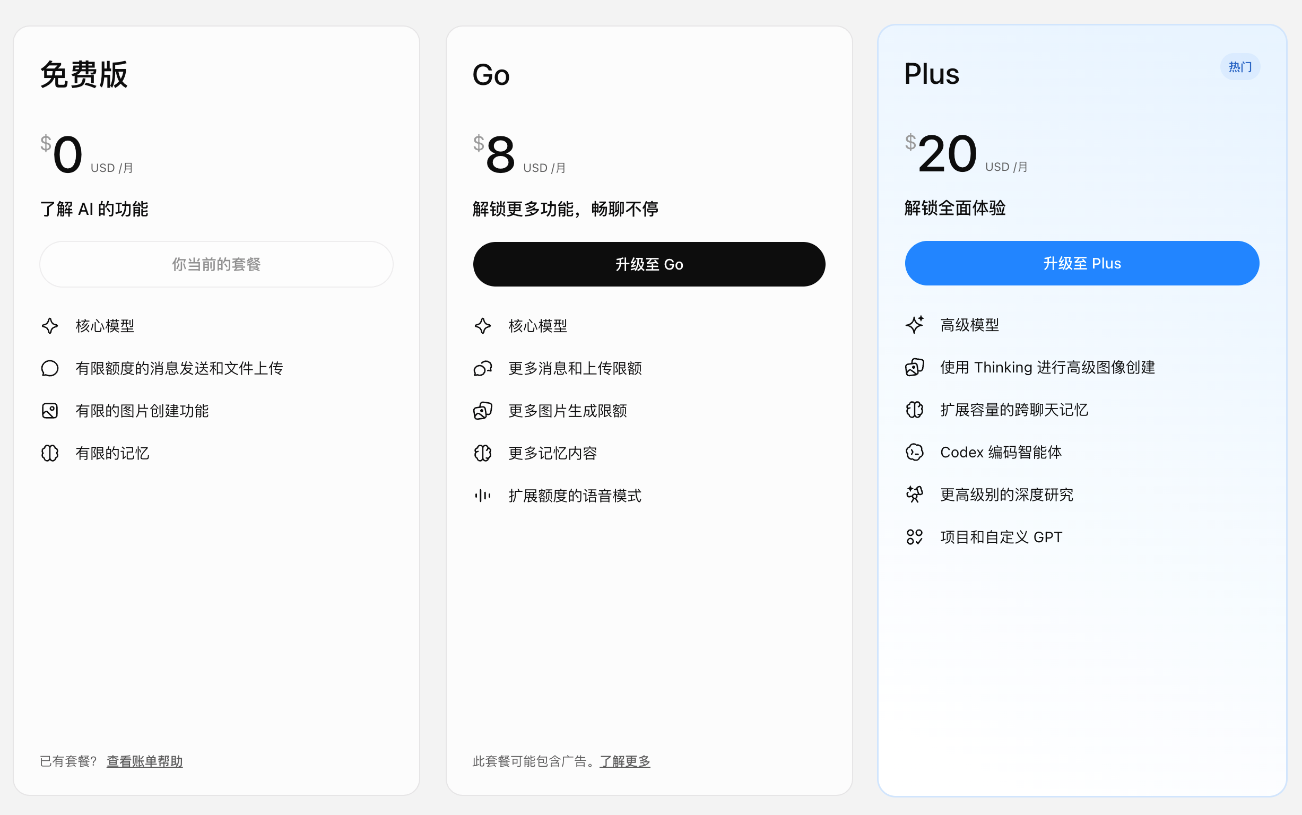Image resolution: width=1302 pixels, height=815 pixels.
Task: Click the 高级模型 feature text
Action: [970, 325]
